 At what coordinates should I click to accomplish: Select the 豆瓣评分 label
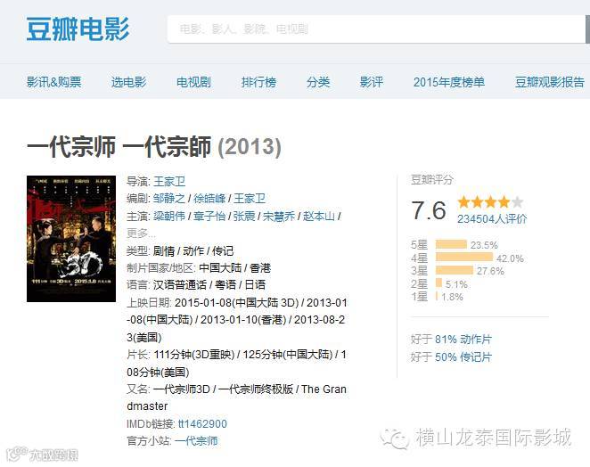(432, 179)
